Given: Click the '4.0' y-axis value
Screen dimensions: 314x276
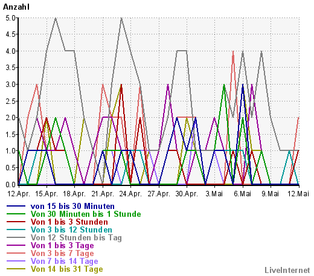Looking at the screenshot, I should tap(10, 51).
